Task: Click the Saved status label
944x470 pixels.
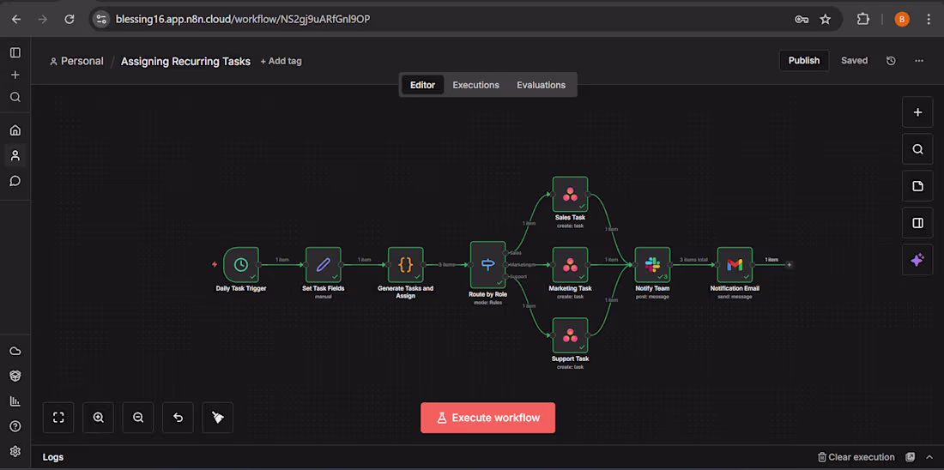Action: tap(854, 60)
